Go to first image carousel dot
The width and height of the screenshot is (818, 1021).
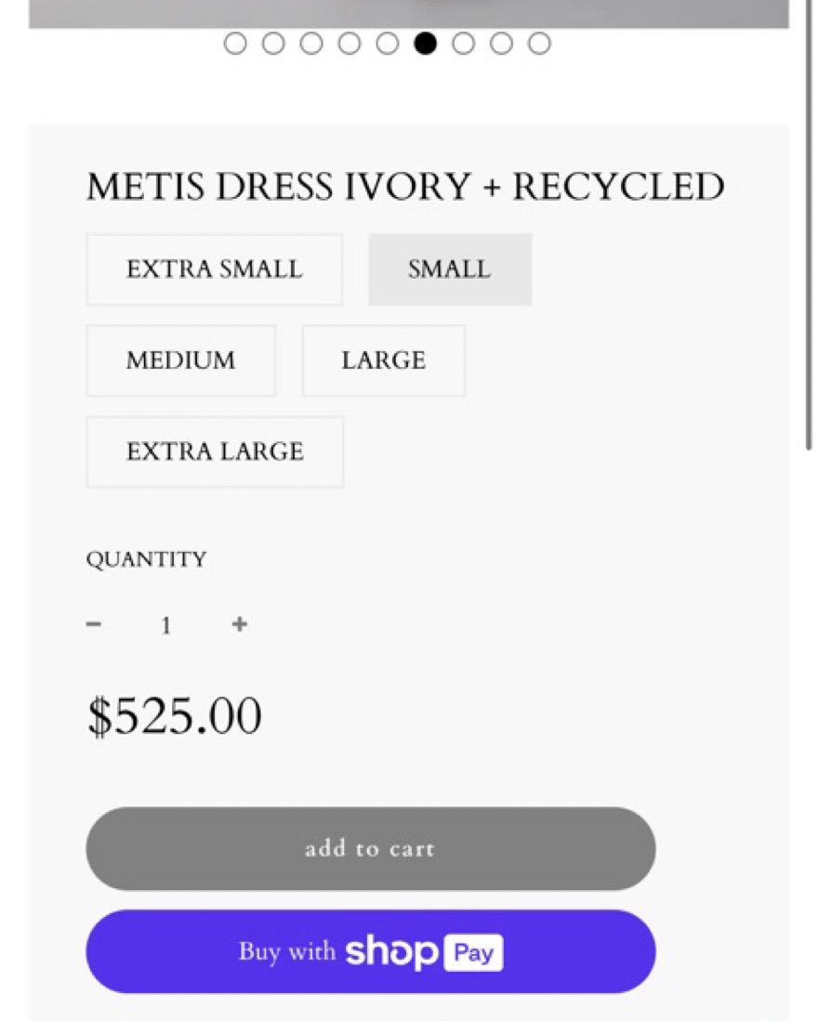pyautogui.click(x=235, y=44)
